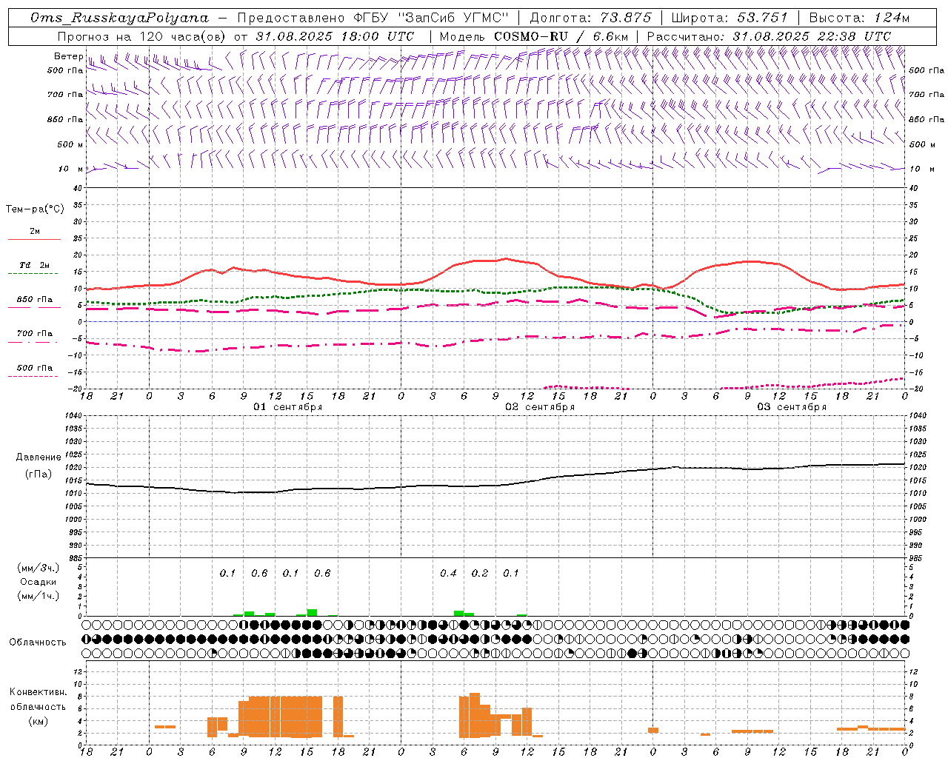Click the 'Облачность' cloudiness label
This screenshot has width=948, height=758.
pos(38,643)
